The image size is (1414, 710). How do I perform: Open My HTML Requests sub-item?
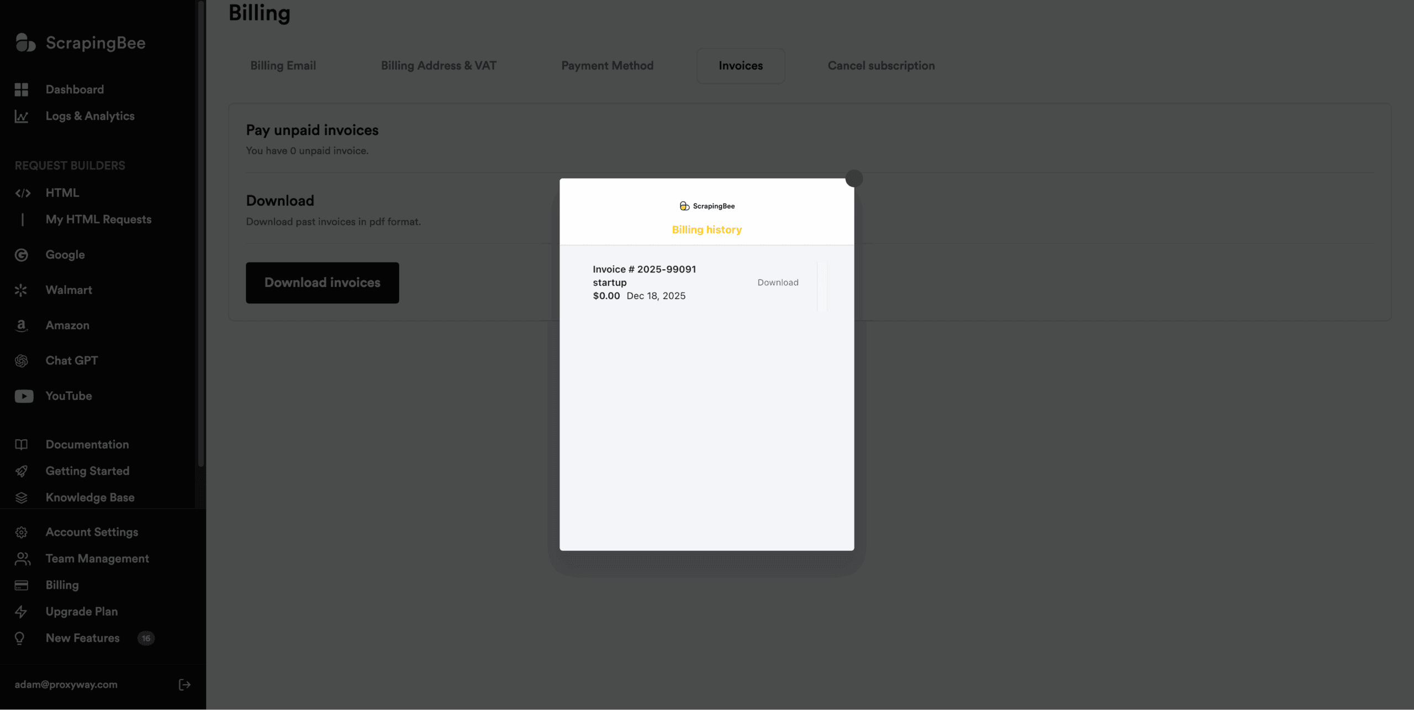pyautogui.click(x=98, y=220)
